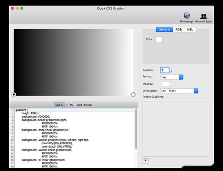Add a preset gradient with plus button
Viewport: 223px width, 171px height.
145,161
